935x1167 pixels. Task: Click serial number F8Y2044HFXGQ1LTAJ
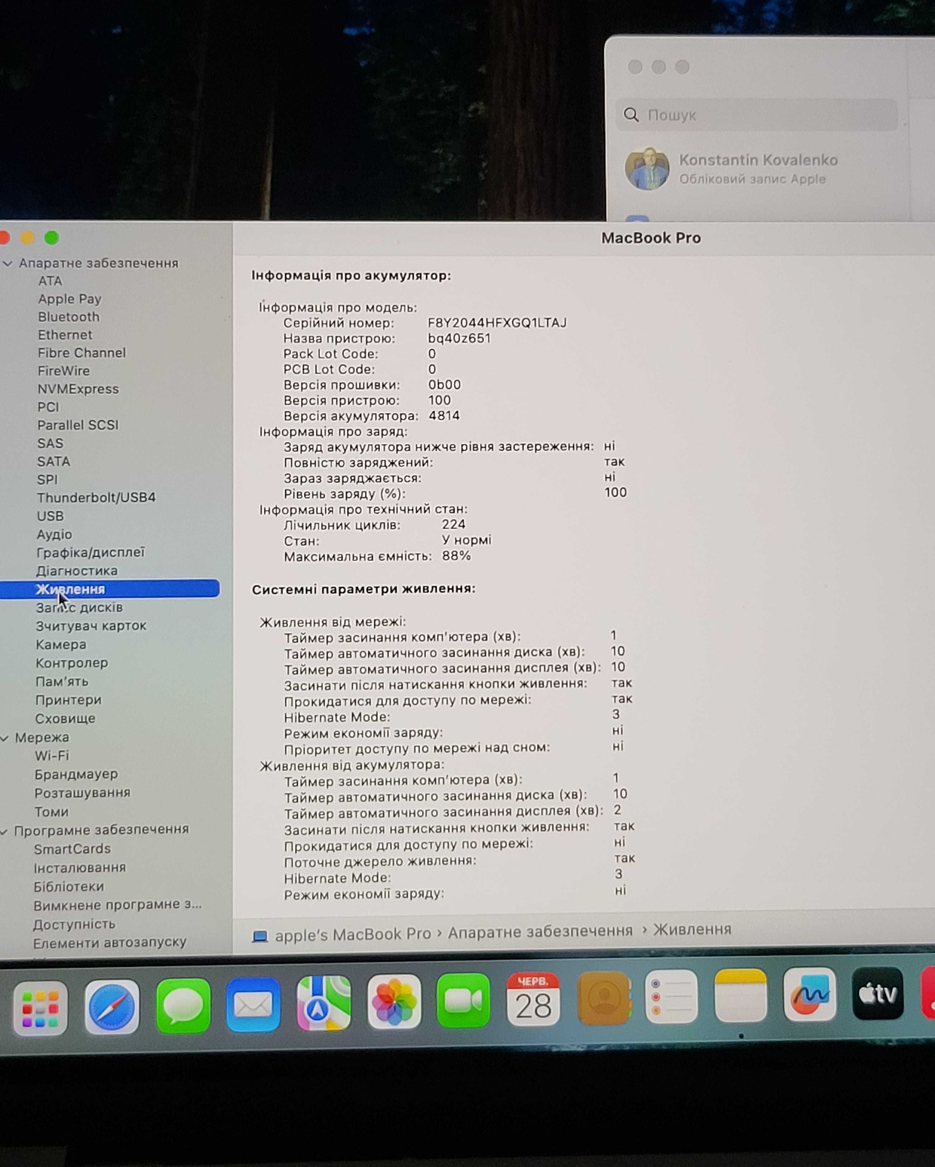pyautogui.click(x=497, y=323)
